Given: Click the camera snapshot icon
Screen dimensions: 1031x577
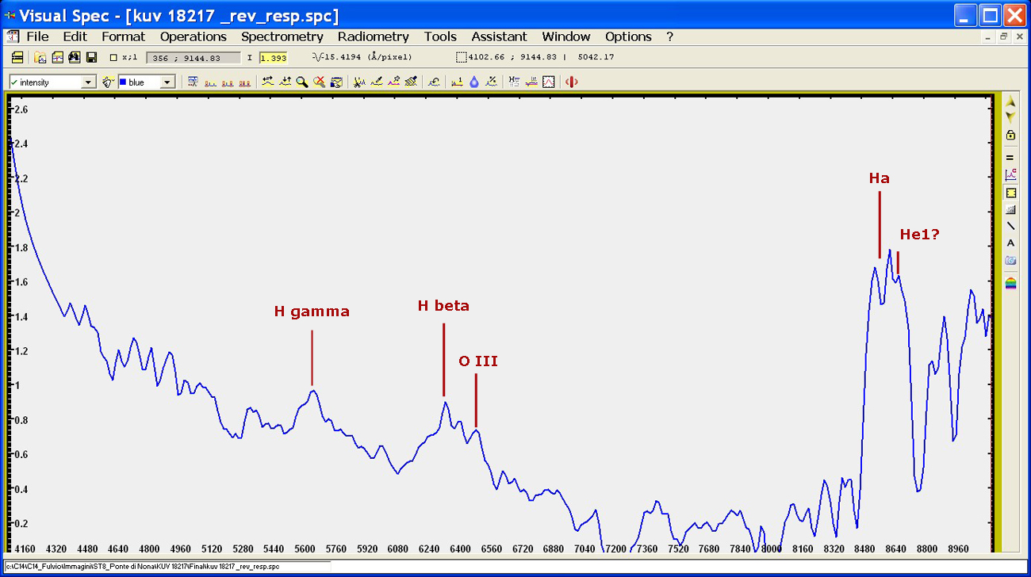Looking at the screenshot, I should click(x=1010, y=261).
